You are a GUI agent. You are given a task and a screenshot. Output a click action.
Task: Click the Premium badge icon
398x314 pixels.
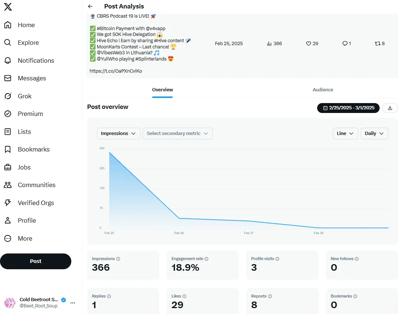[x=8, y=114]
